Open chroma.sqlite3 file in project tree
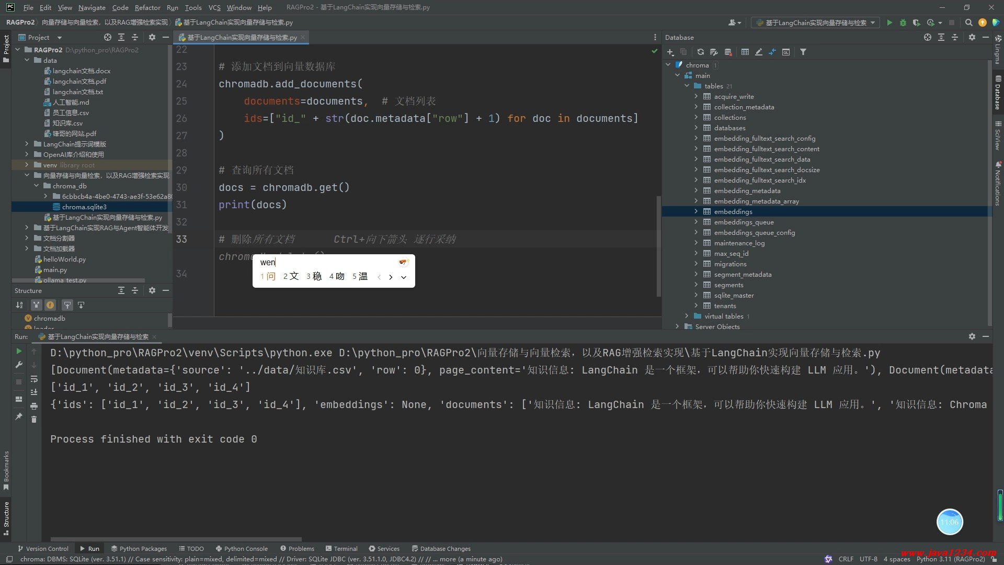 (84, 207)
